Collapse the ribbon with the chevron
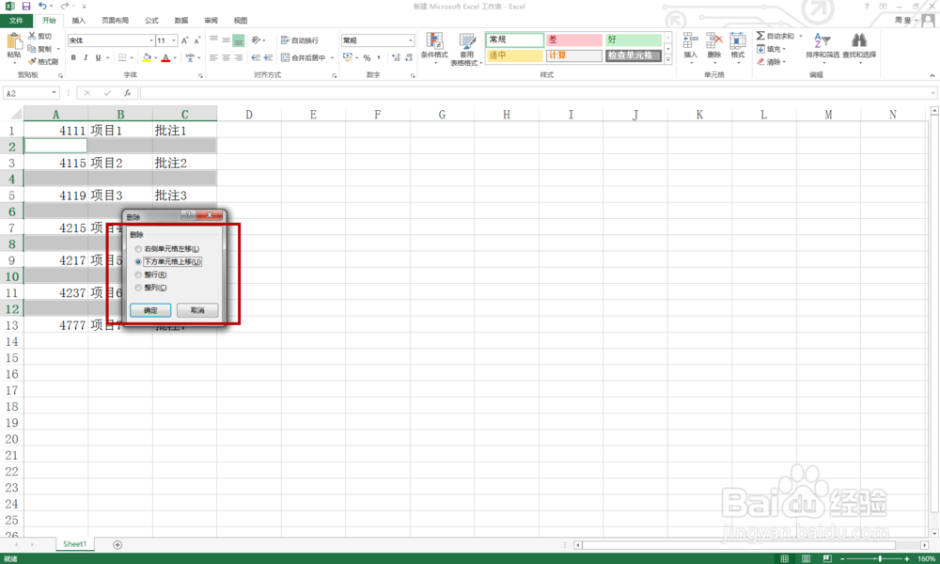The image size is (940, 564). [932, 75]
